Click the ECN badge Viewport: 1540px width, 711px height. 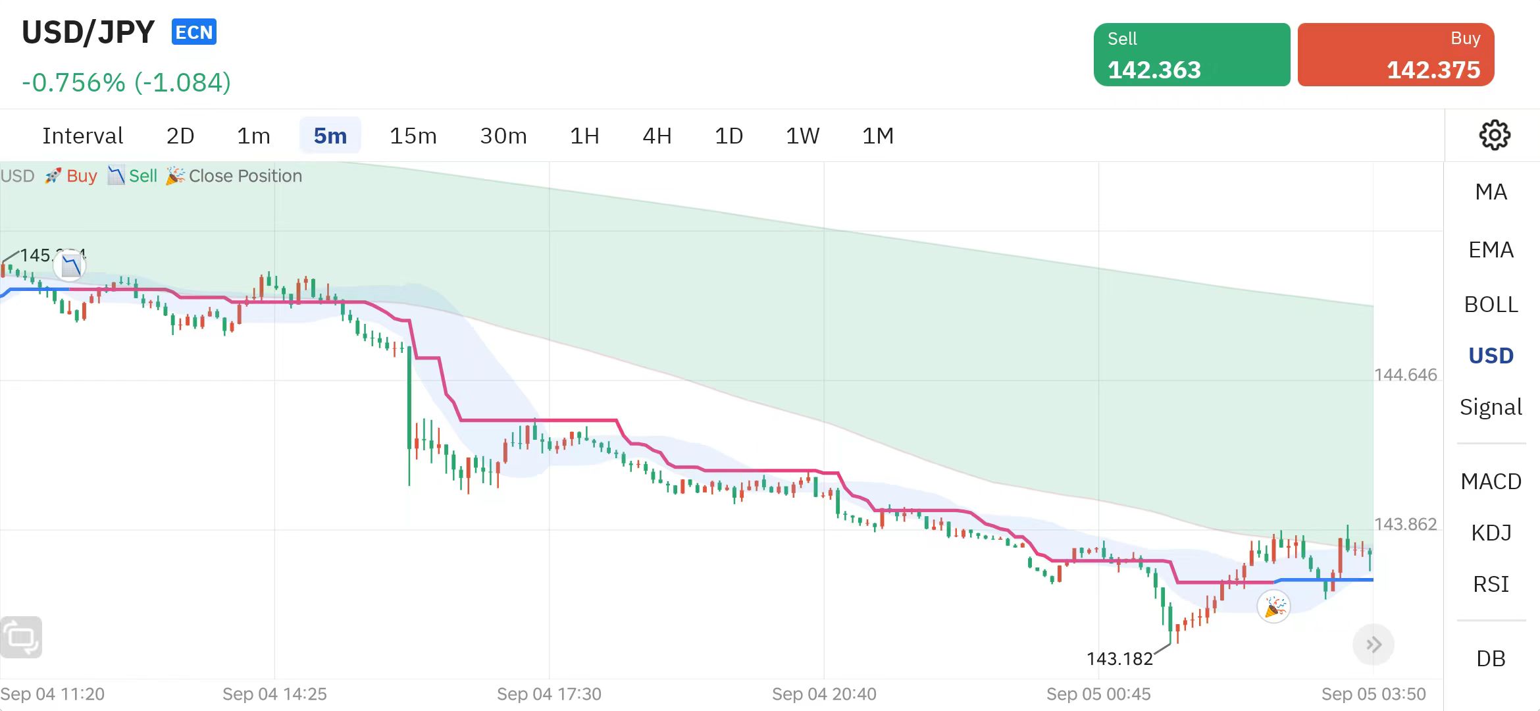[x=194, y=32]
